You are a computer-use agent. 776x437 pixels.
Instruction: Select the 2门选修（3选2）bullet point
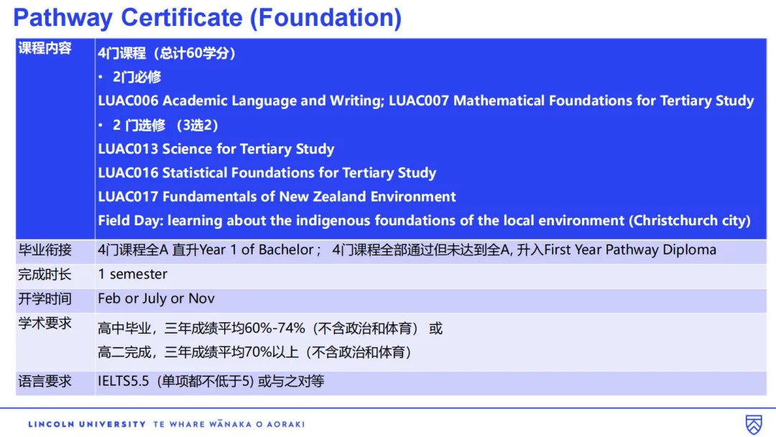165,125
